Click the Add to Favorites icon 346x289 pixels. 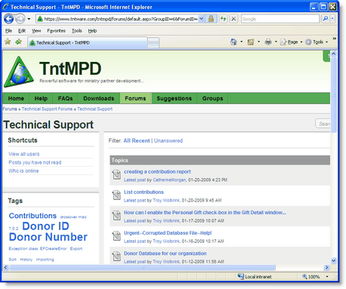18,42
